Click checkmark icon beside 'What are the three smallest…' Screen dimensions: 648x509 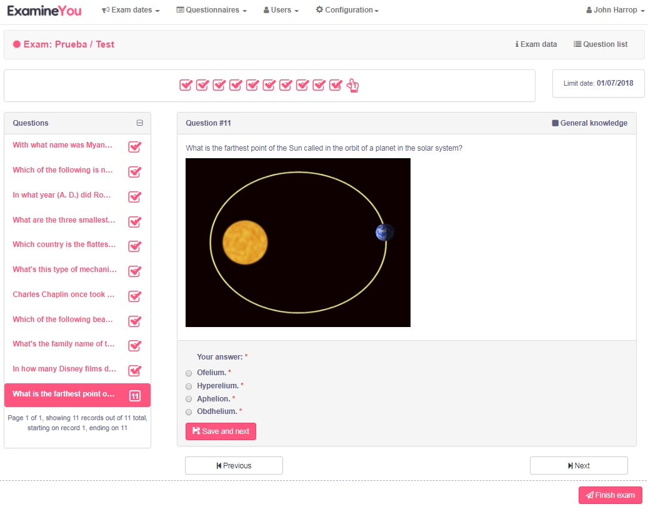pyautogui.click(x=135, y=221)
